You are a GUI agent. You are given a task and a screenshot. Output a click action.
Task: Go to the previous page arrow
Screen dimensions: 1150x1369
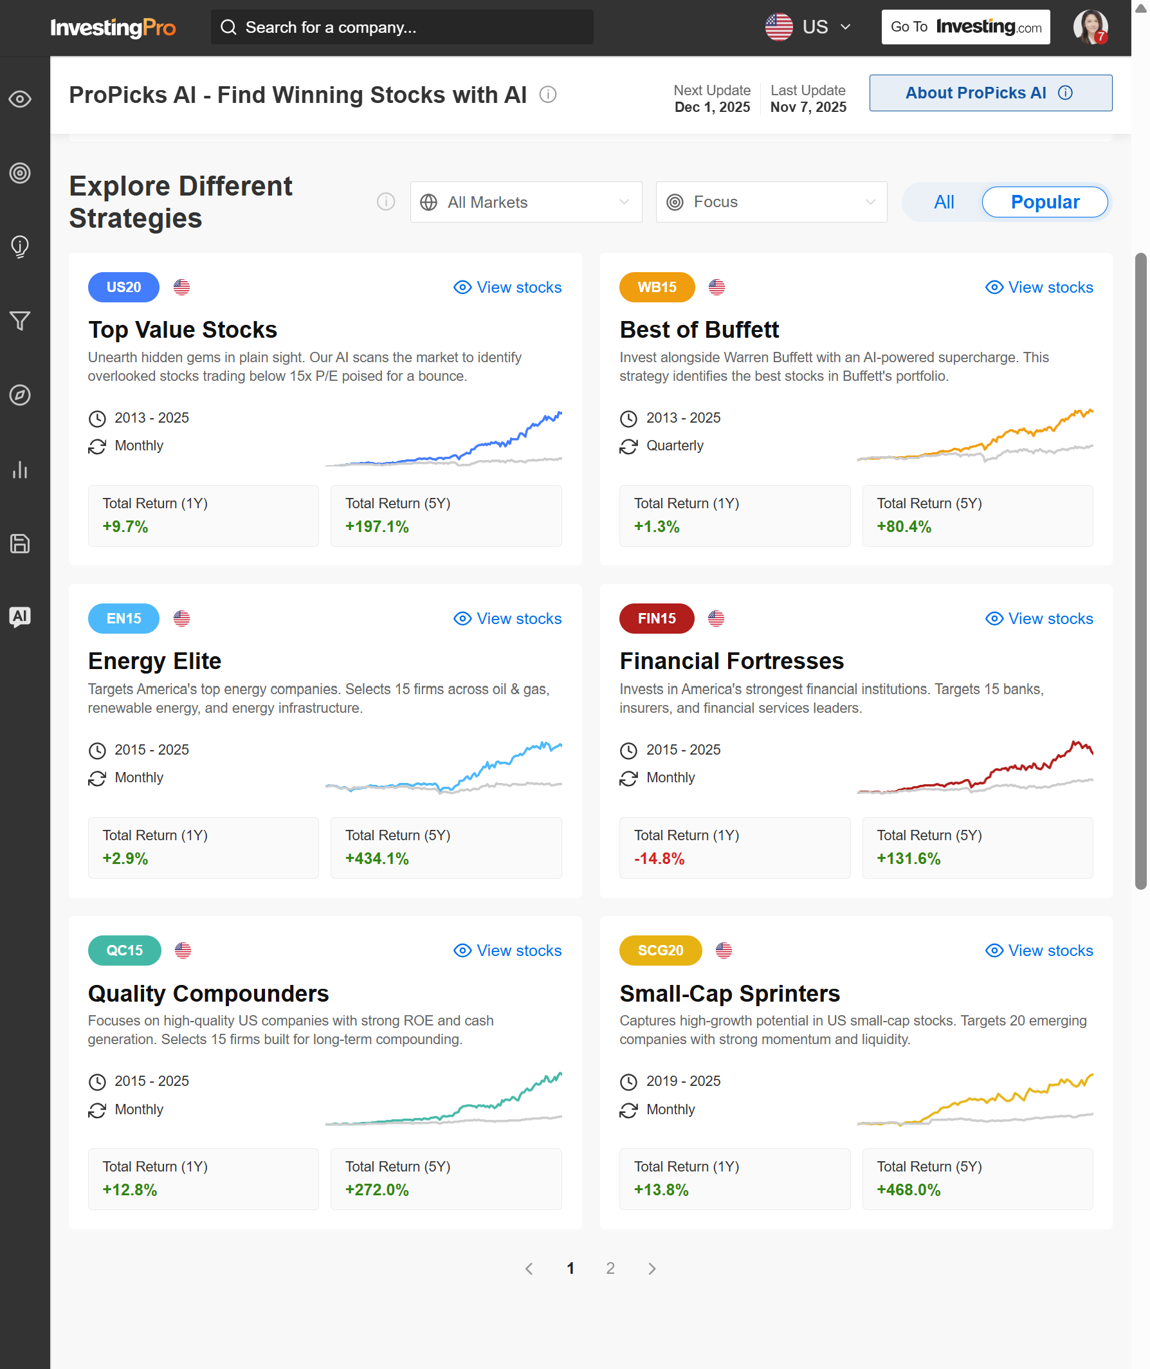(529, 1269)
